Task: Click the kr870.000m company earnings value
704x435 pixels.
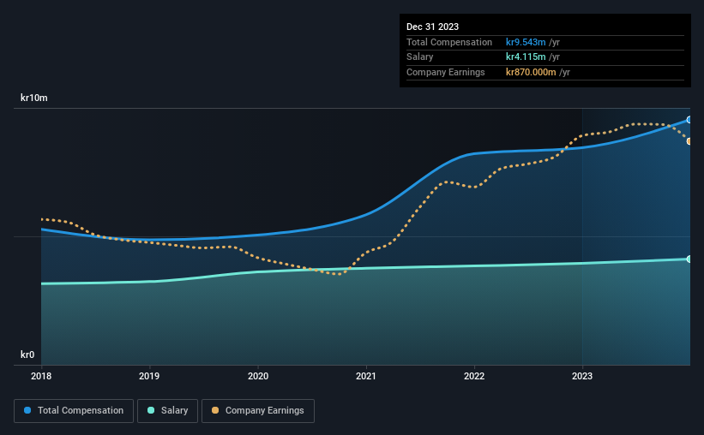Action: [531, 72]
